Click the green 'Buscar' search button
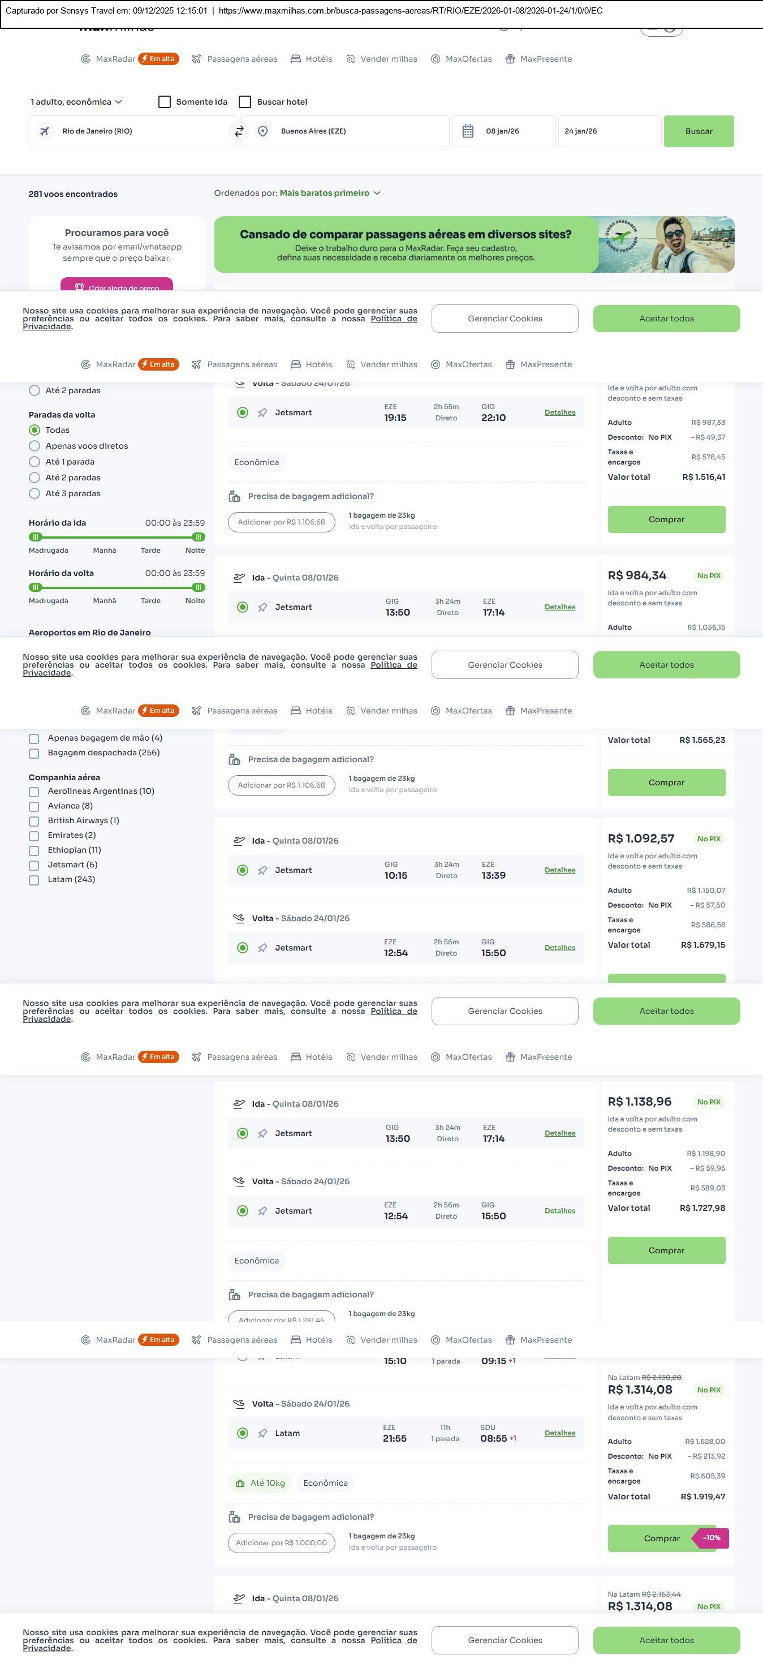Screen dimensions: 763x1668 (699, 131)
